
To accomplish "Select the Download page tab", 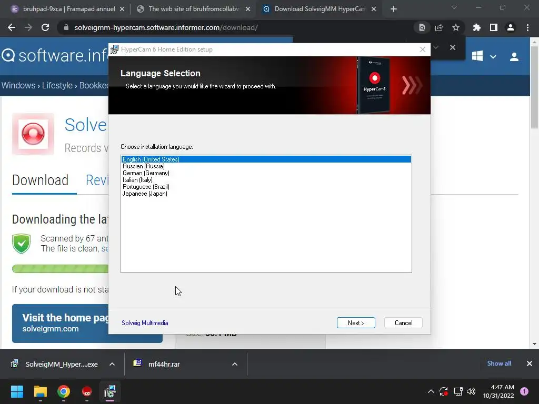I will 40,180.
